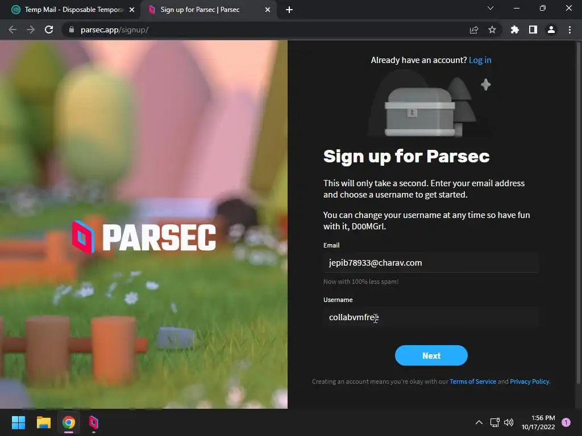This screenshot has width=582, height=436.
Task: Focus the Email input field
Action: (x=431, y=263)
